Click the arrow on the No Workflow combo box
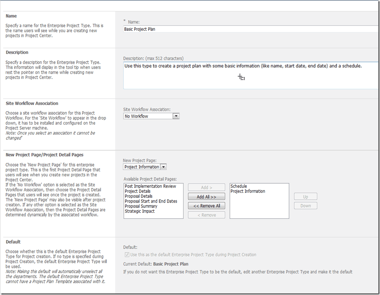This screenshot has width=380, height=295. point(176,116)
